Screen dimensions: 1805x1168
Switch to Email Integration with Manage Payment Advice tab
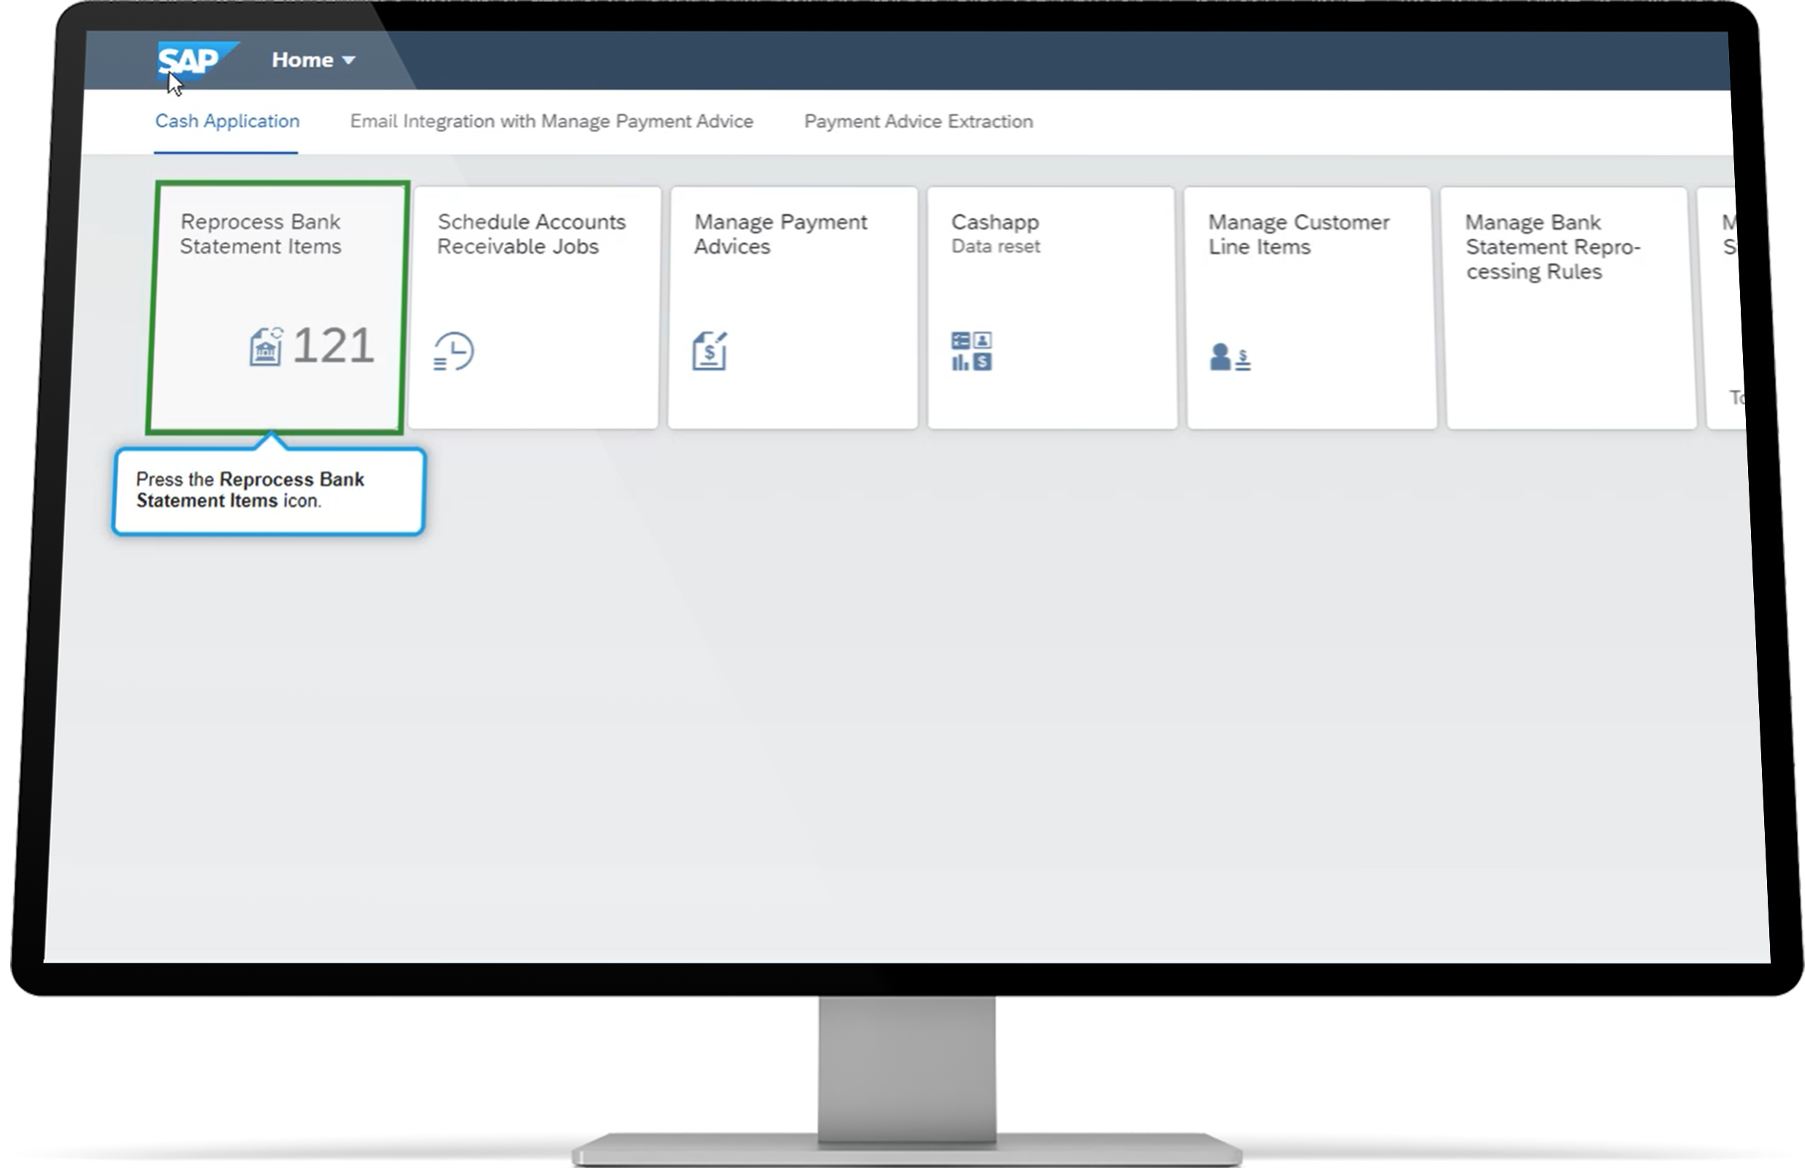click(x=551, y=121)
